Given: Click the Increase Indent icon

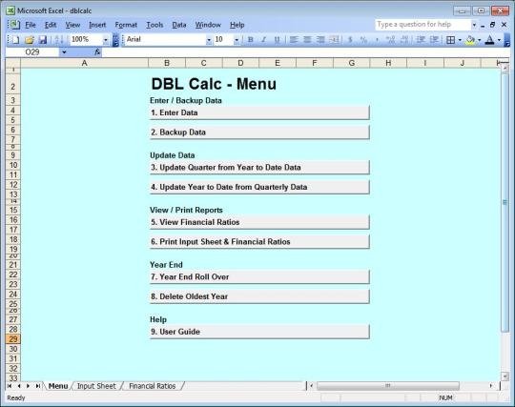Looking at the screenshot, I should [x=434, y=40].
